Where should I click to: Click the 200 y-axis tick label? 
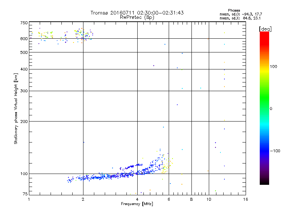[24, 122]
